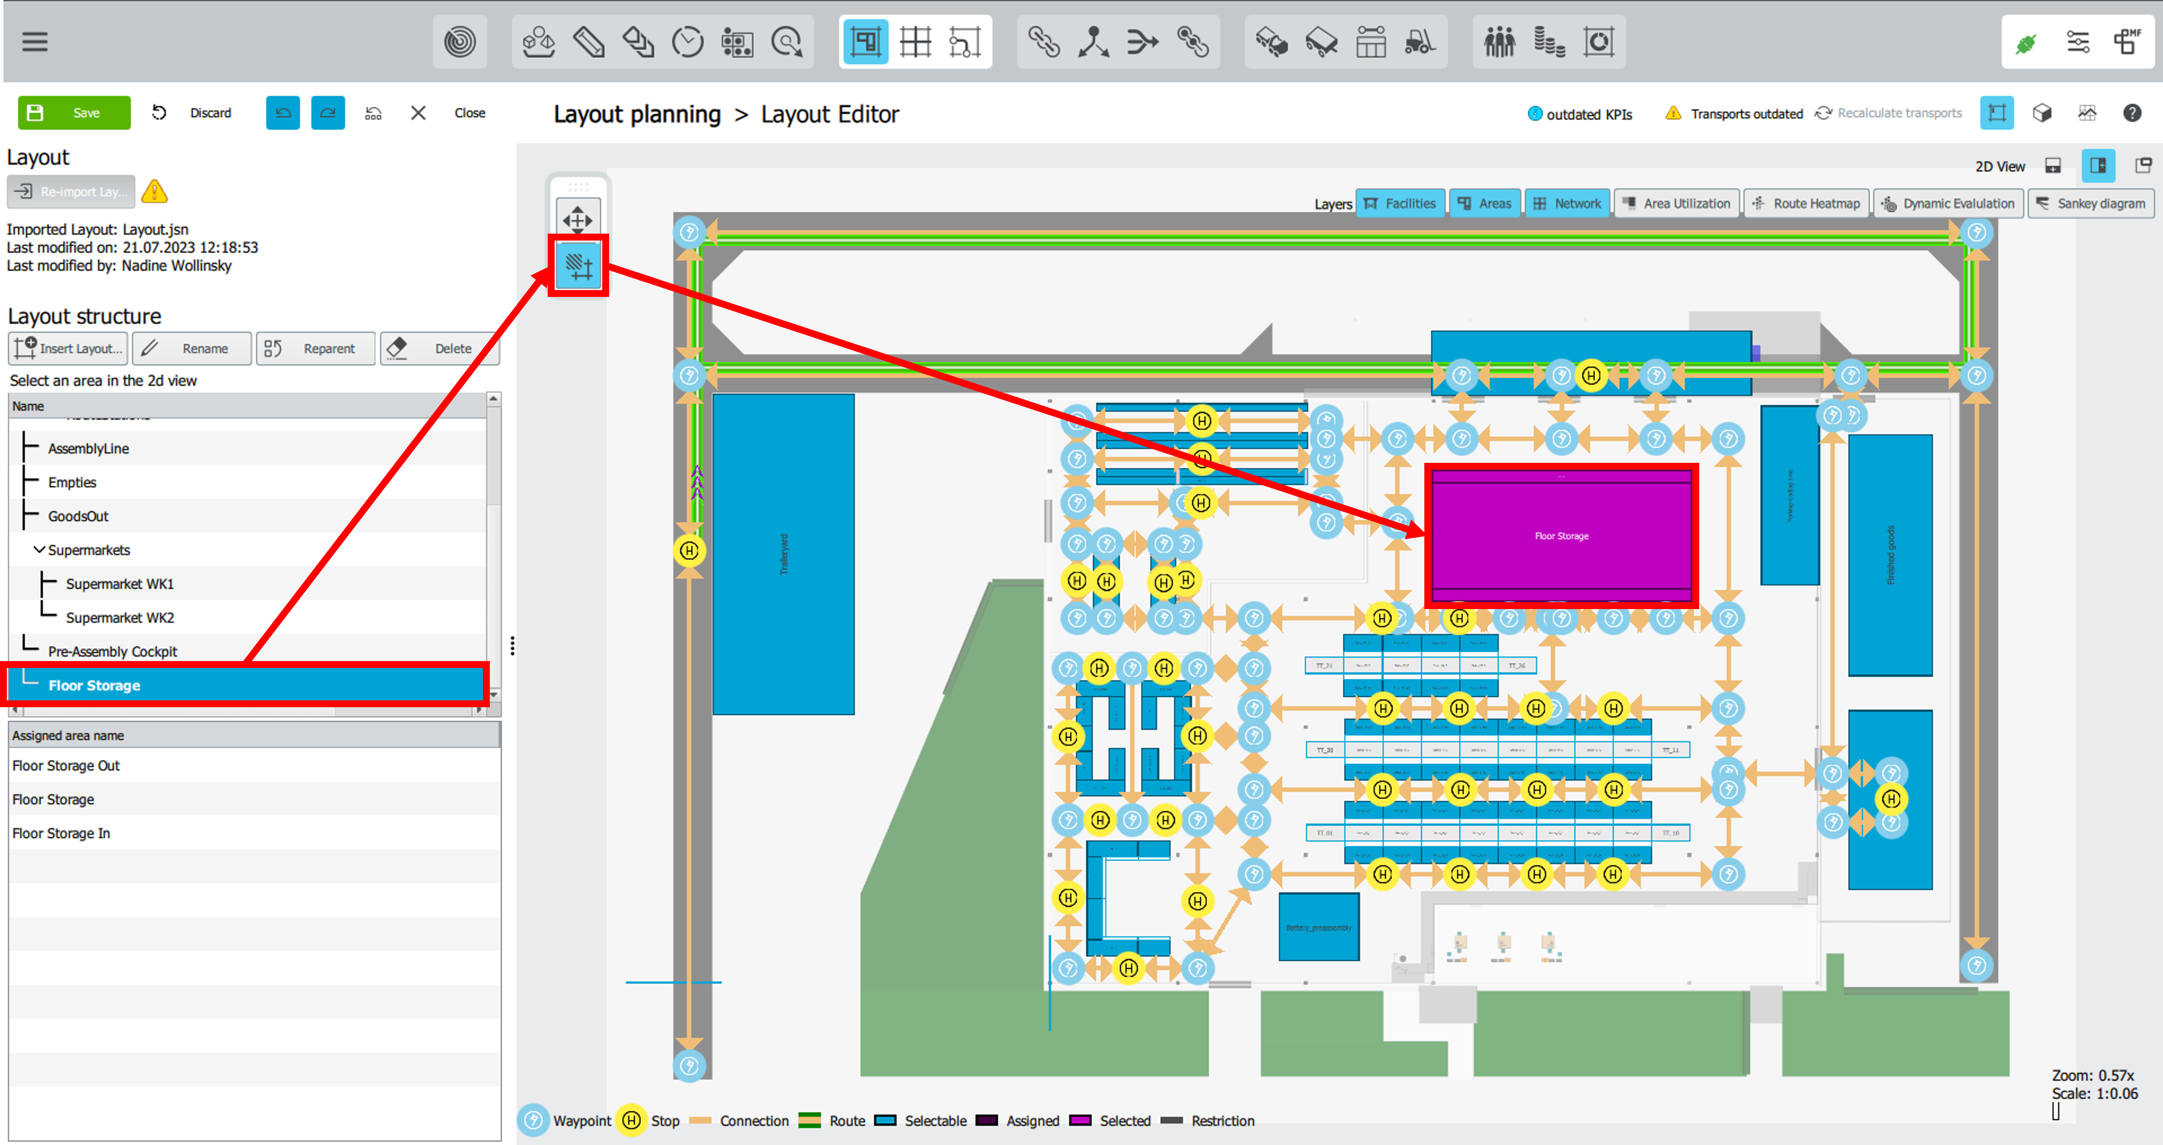2163x1145 pixels.
Task: Click the Undo arrow button
Action: pyautogui.click(x=283, y=112)
